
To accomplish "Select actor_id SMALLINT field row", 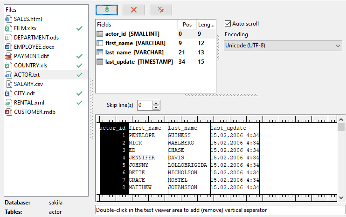I will pos(135,34).
